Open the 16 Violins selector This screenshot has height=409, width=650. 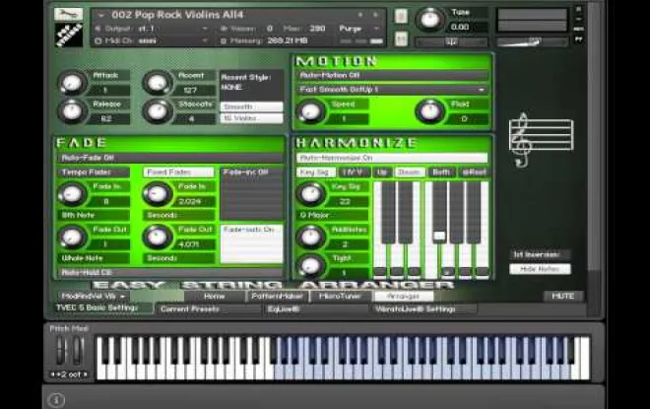251,118
